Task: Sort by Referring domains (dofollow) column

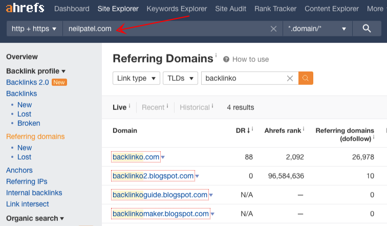Action: 345,134
